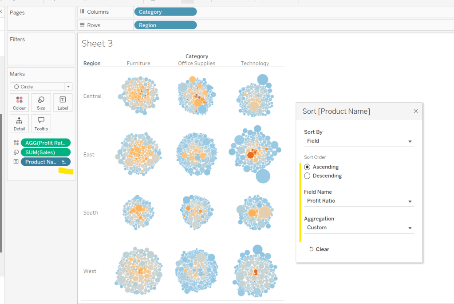Open the Circle mark type dropdown
This screenshot has width=454, height=304.
[x=41, y=87]
